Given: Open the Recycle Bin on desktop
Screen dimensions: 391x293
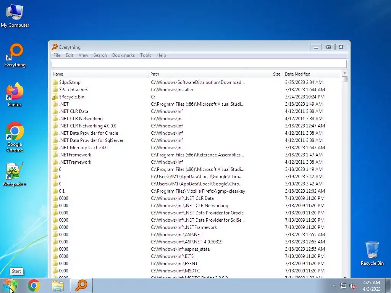Looking at the screenshot, I should [372, 253].
